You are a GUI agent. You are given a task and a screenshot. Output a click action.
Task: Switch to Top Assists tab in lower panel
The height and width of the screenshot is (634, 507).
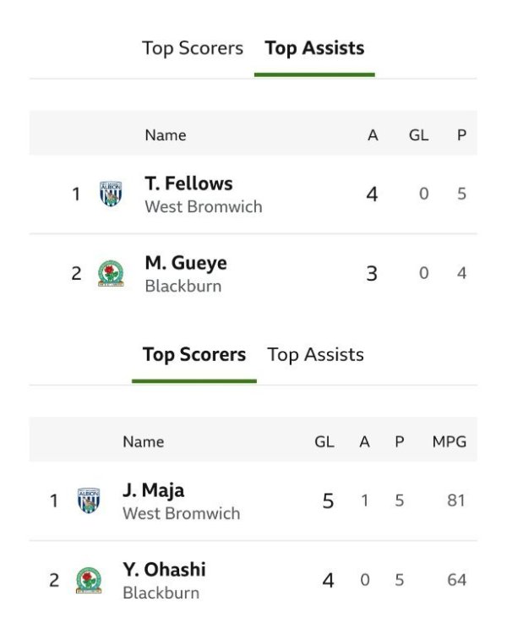(x=315, y=354)
